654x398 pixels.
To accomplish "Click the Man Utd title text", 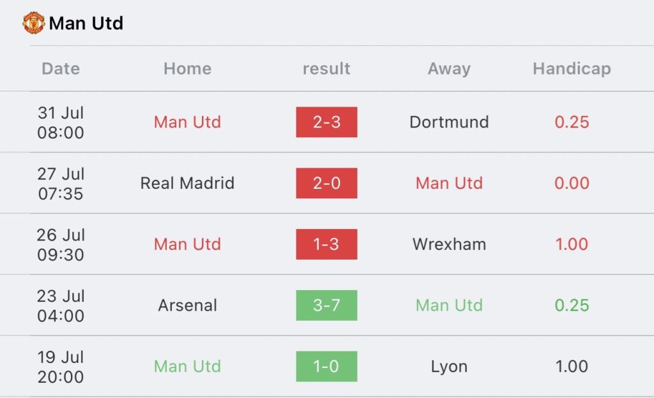I will click(86, 24).
